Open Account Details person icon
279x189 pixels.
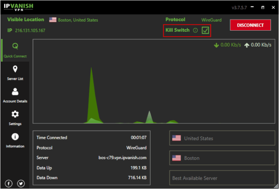[x=15, y=92]
